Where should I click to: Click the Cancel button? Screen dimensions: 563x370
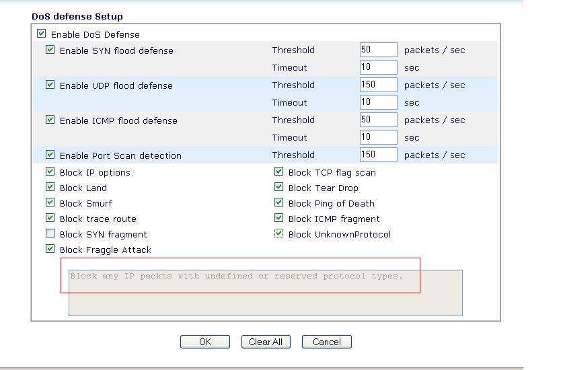click(x=326, y=342)
